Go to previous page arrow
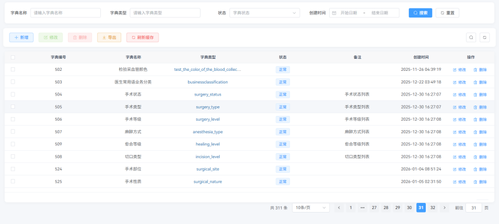499x224 pixels. [x=339, y=208]
